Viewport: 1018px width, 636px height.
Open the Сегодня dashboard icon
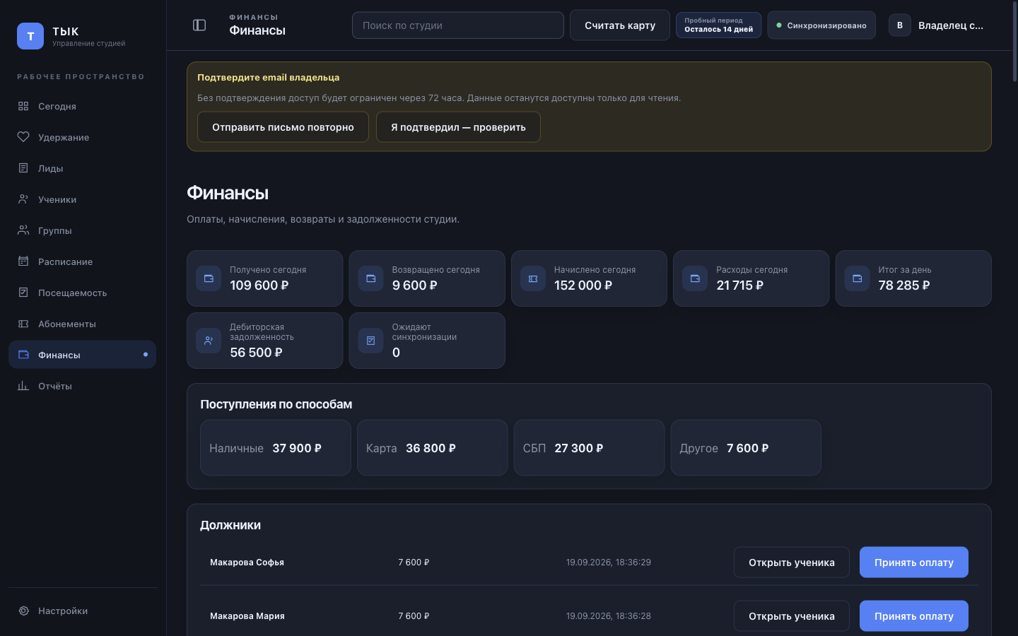coord(23,106)
